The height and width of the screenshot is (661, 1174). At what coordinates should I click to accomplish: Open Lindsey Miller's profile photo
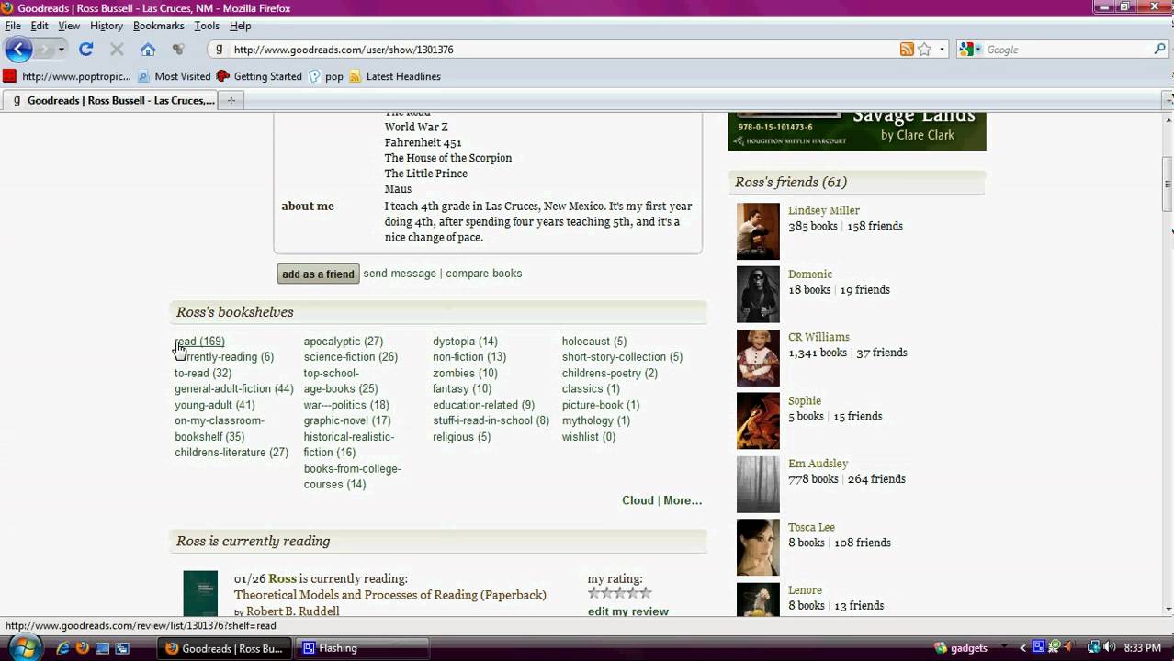click(758, 231)
